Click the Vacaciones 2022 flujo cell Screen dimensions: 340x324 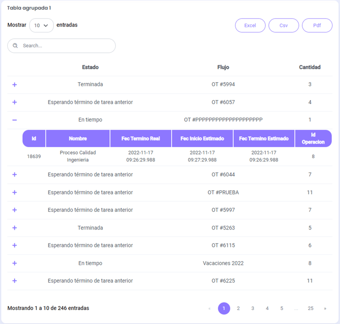pos(223,263)
